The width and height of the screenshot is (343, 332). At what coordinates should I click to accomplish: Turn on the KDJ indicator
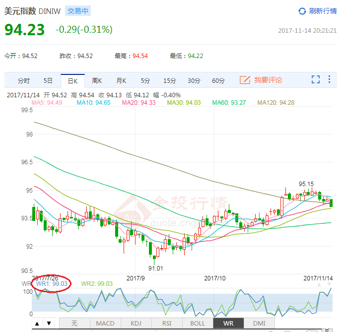click(x=136, y=324)
